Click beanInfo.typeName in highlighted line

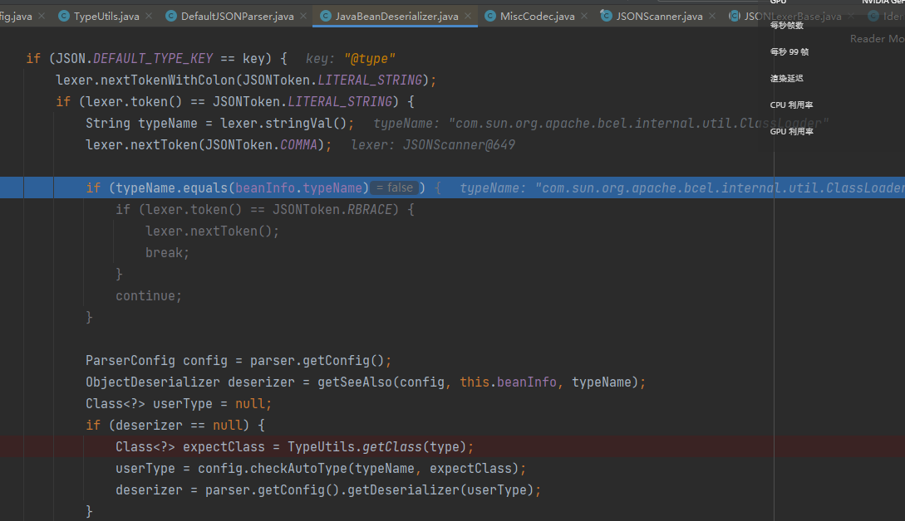(298, 187)
